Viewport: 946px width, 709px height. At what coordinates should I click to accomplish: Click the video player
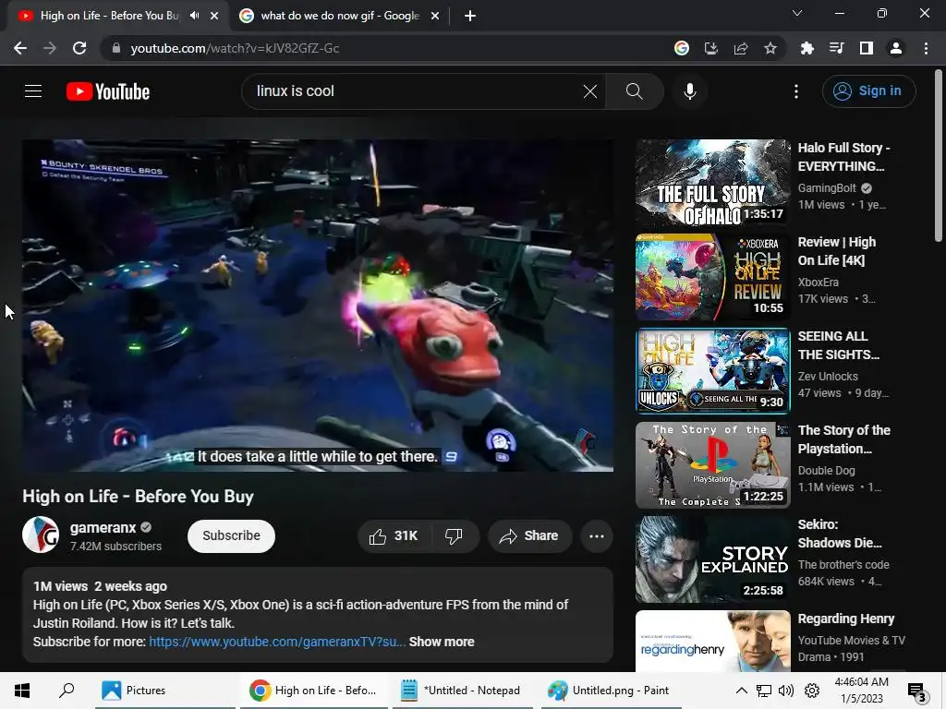(318, 306)
